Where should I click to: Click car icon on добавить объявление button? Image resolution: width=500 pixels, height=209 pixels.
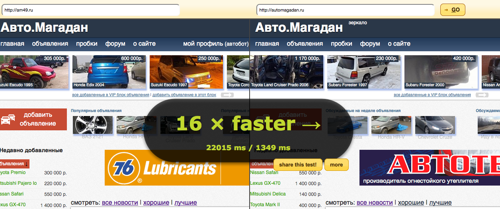pyautogui.click(x=8, y=119)
